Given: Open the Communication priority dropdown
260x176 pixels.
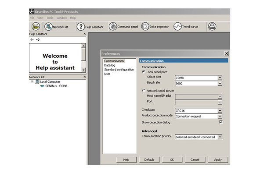Looking at the screenshot, I should tap(220, 137).
